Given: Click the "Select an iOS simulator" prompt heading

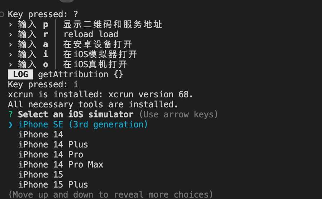Looking at the screenshot, I should 76,115.
